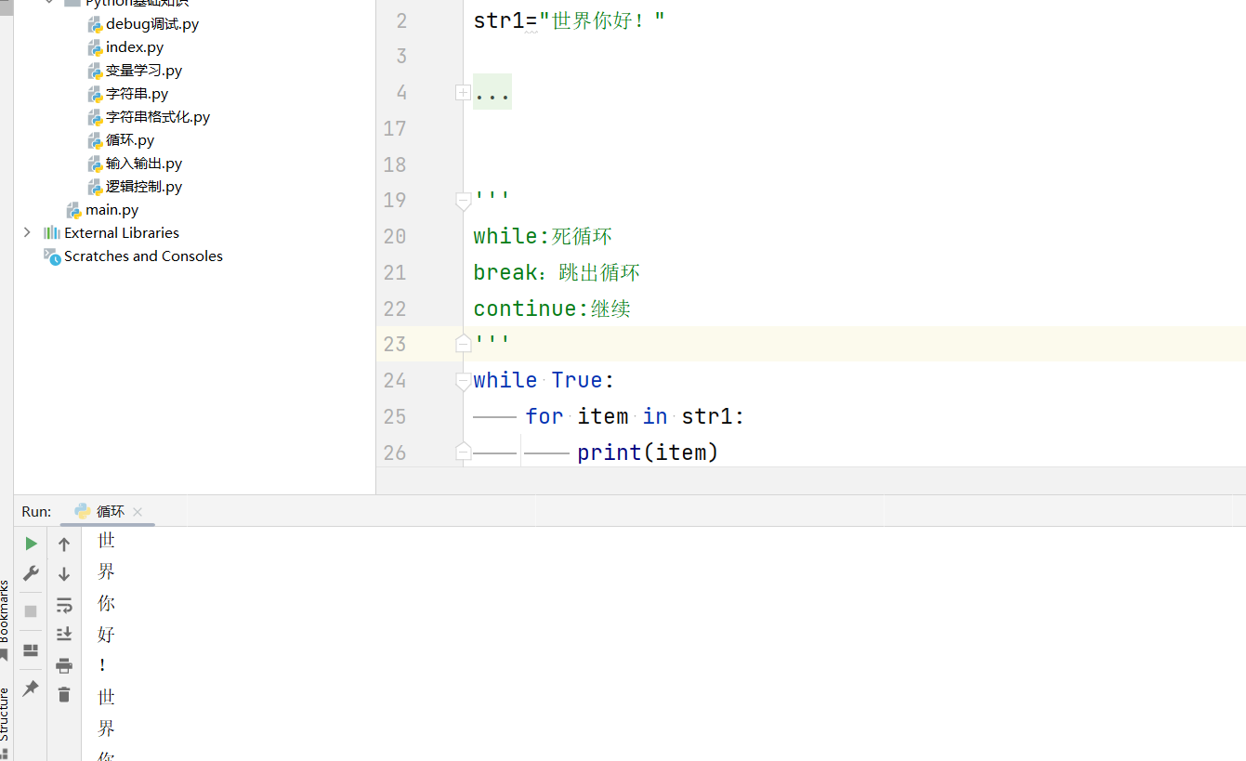This screenshot has width=1246, height=761.
Task: Select 逻辑控制.py in the project tree
Action: tap(144, 187)
